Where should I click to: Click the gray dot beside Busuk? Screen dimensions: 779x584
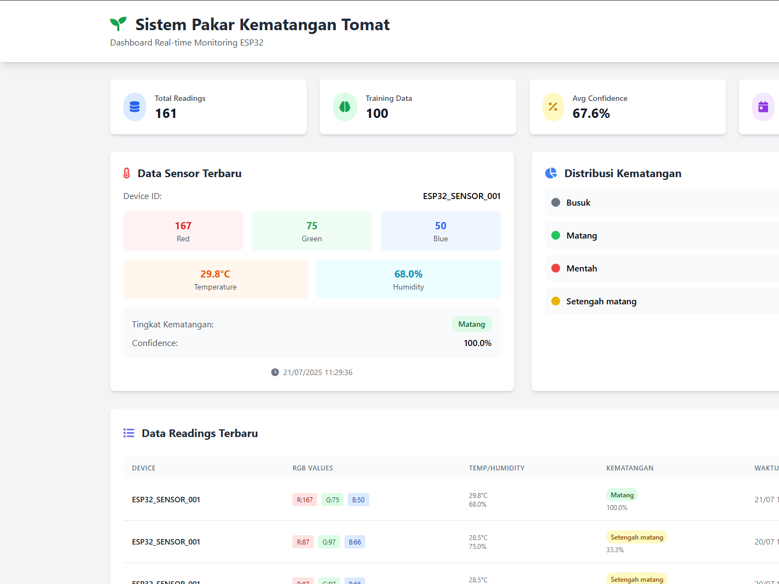coord(556,202)
